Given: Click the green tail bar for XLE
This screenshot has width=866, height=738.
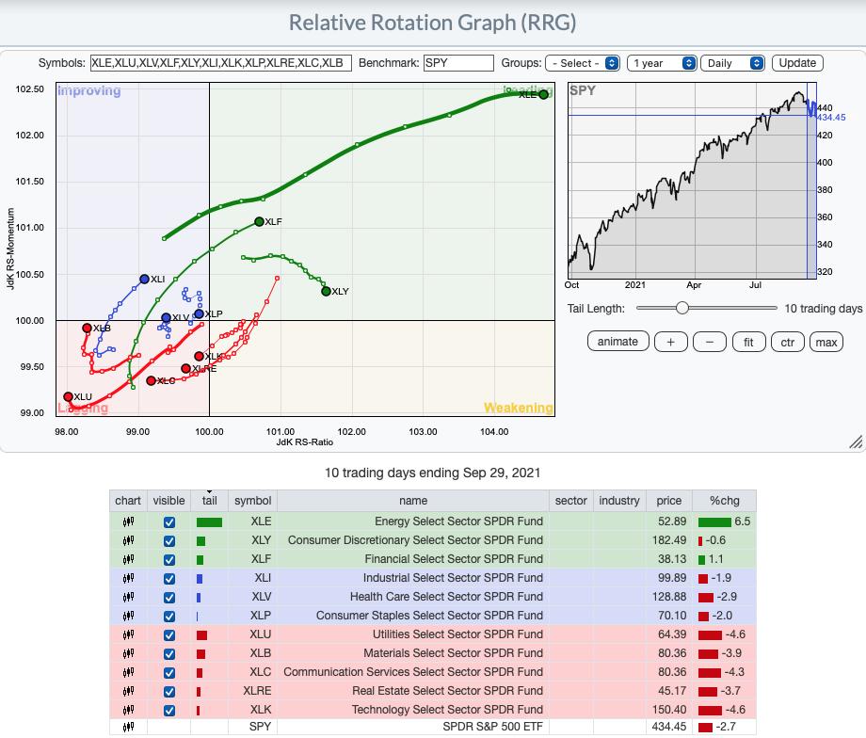Looking at the screenshot, I should [209, 522].
